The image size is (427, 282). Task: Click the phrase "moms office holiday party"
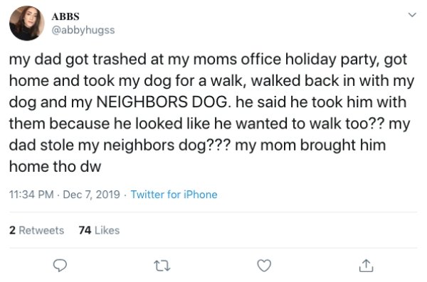(285, 60)
